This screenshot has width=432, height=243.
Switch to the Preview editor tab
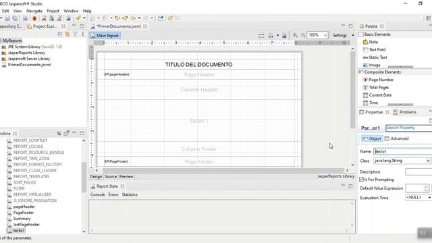(x=126, y=177)
